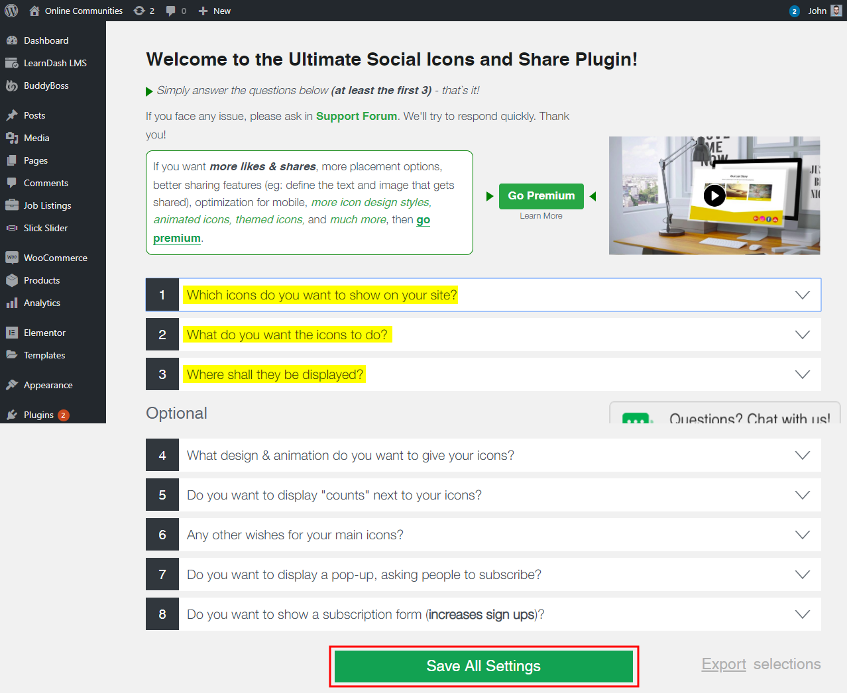Click the Online Communities home icon

(x=34, y=11)
